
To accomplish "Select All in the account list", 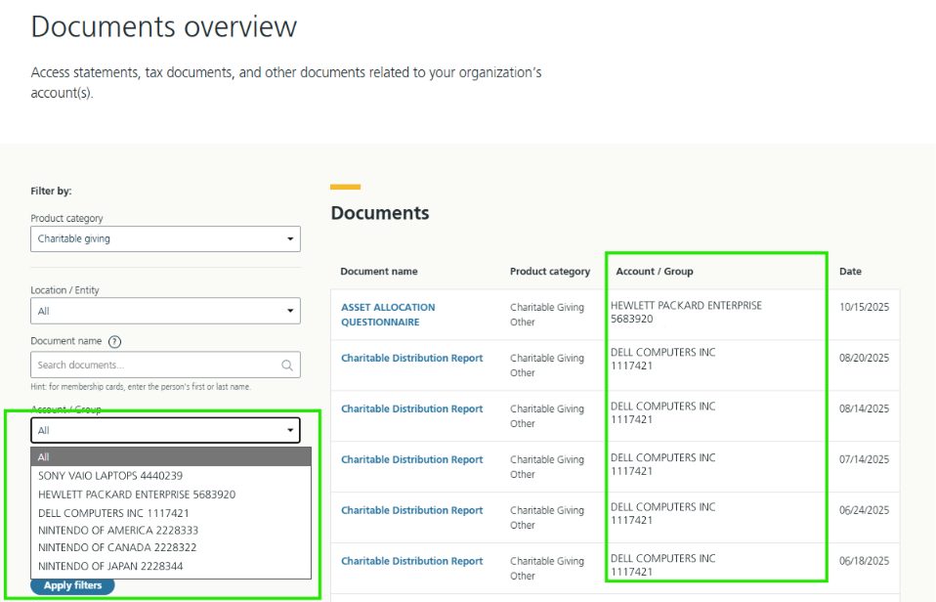I will click(x=171, y=457).
